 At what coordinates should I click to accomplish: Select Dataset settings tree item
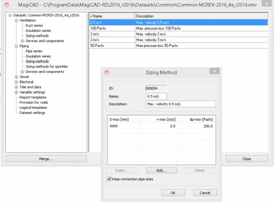click(x=32, y=113)
